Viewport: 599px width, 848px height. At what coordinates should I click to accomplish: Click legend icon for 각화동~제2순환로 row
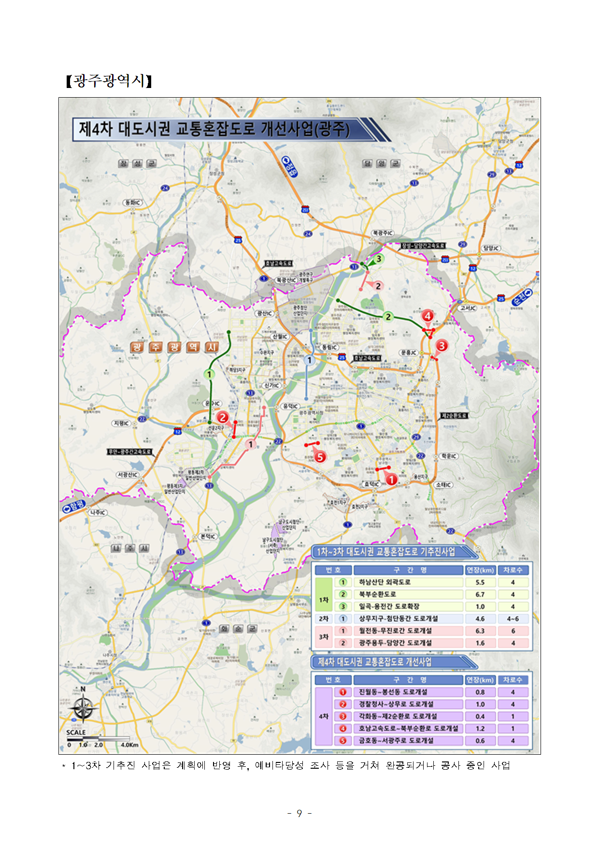(x=343, y=716)
